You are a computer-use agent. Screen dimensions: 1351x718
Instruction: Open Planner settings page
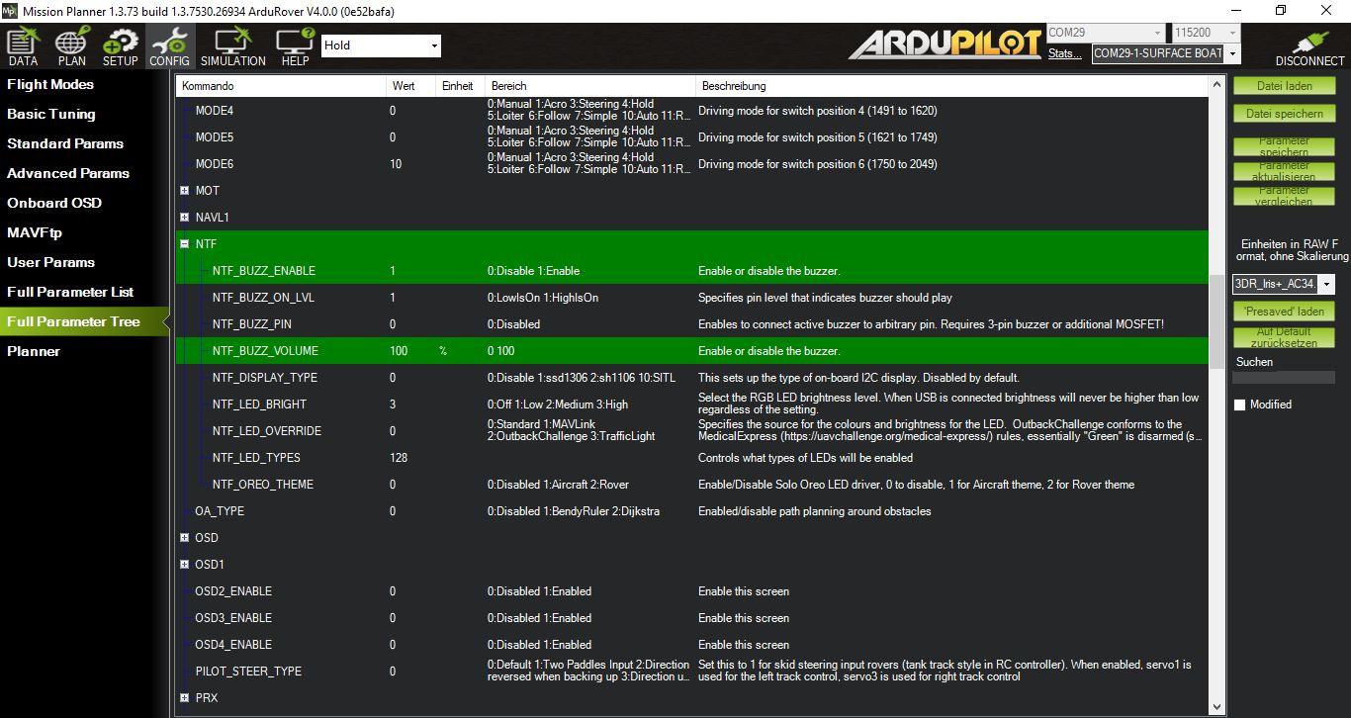34,351
